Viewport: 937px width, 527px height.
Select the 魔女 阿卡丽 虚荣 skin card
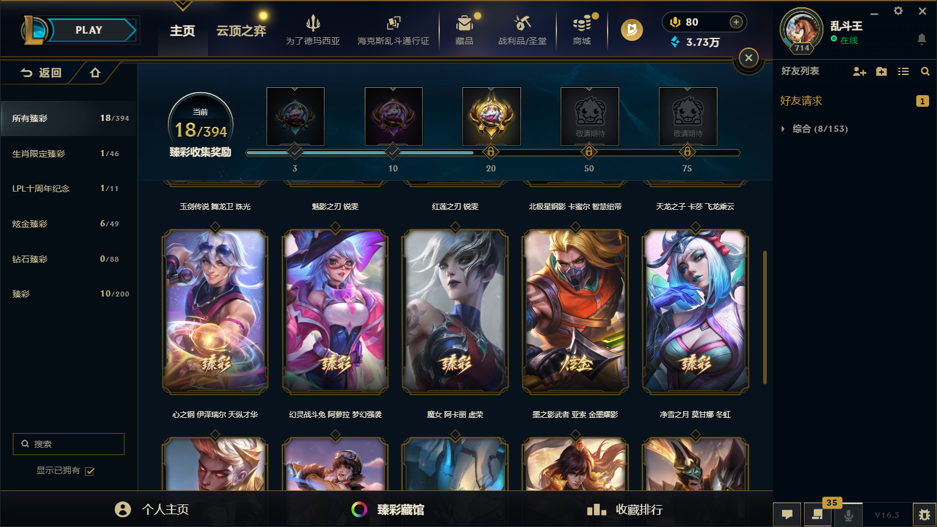point(455,312)
